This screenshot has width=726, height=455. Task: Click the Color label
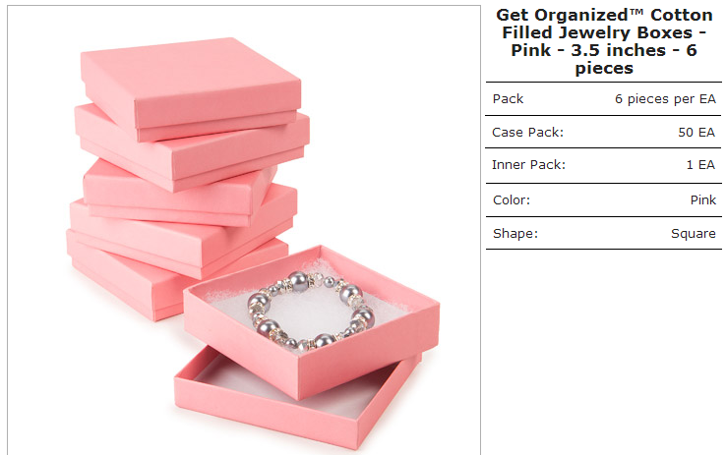pyautogui.click(x=512, y=200)
